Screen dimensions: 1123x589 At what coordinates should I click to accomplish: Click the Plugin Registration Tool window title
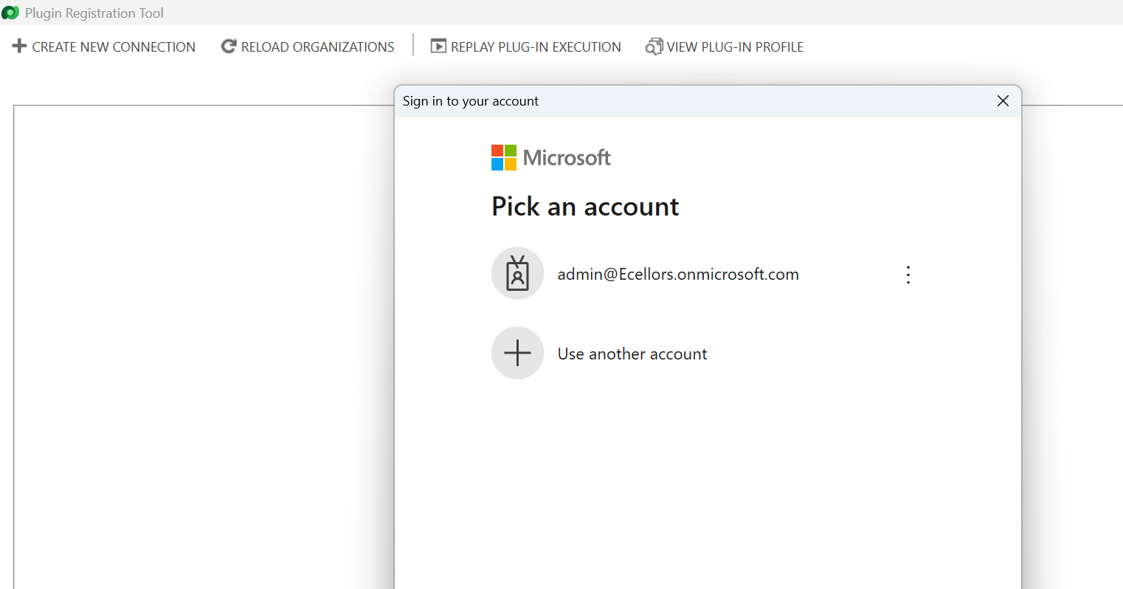point(94,13)
